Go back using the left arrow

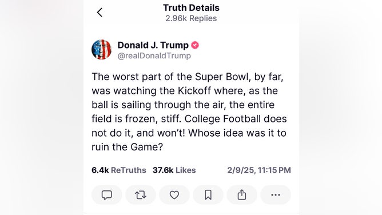(100, 13)
